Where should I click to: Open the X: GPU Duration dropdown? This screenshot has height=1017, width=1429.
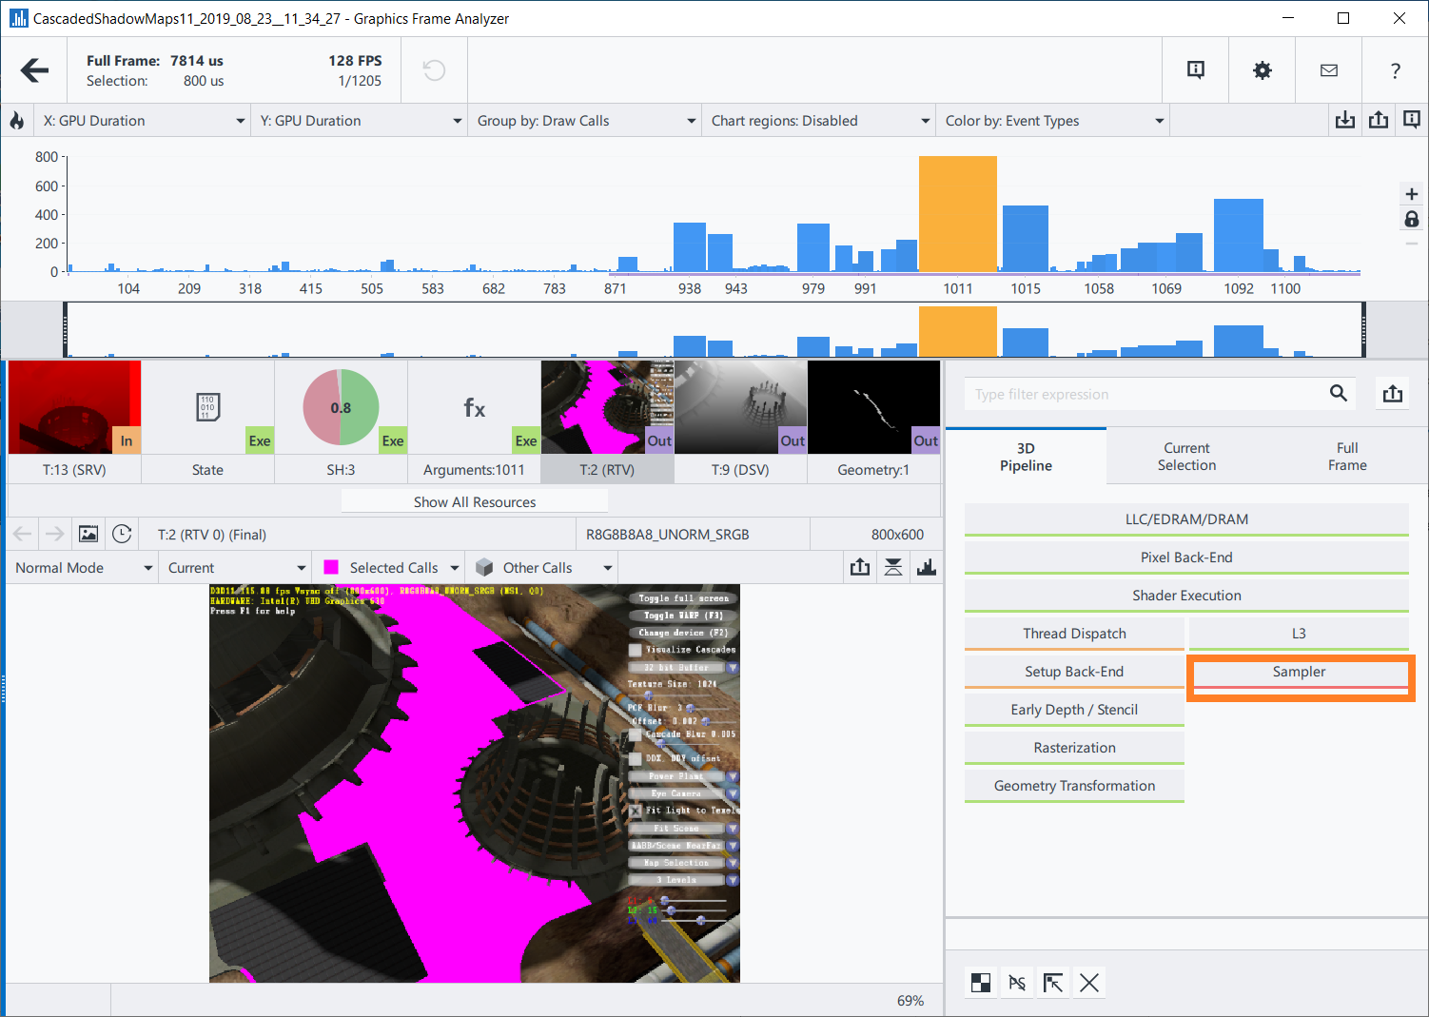[143, 121]
